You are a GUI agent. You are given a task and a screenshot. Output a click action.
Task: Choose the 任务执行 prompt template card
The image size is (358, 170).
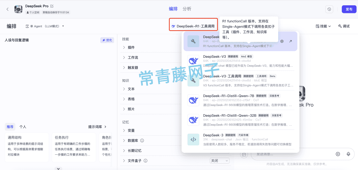pyautogui.click(x=74, y=147)
